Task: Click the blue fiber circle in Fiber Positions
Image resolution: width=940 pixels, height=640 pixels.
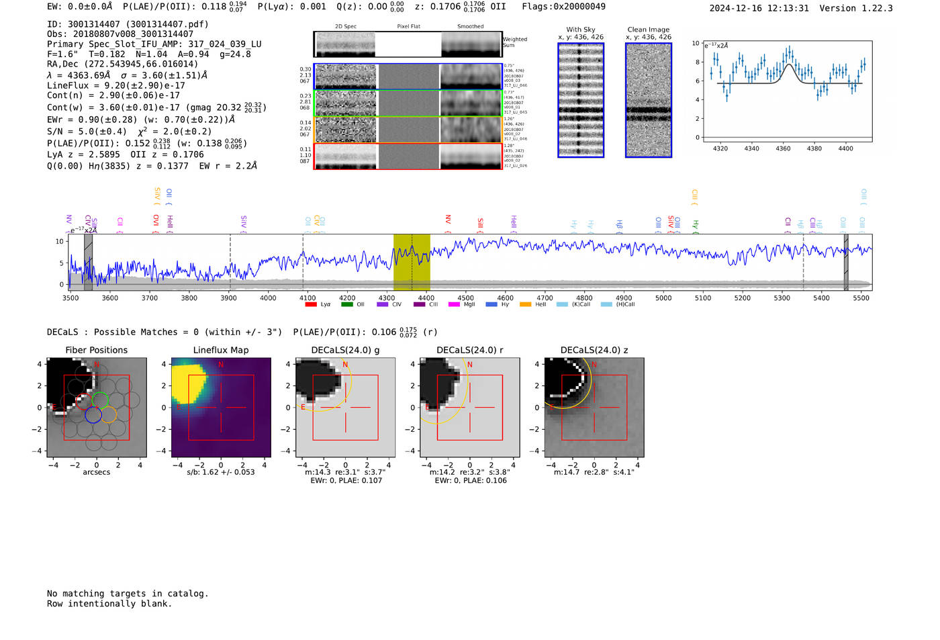Action: pos(93,415)
